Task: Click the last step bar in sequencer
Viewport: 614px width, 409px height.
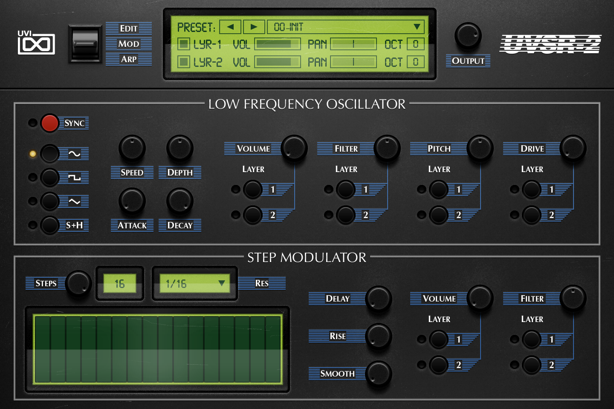Action: [x=273, y=349]
